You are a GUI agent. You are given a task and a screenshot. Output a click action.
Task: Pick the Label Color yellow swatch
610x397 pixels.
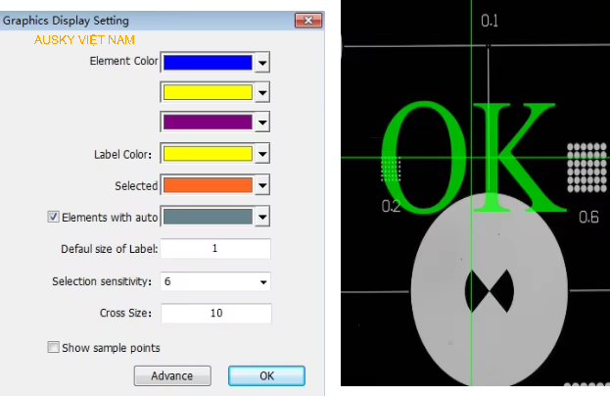(x=207, y=154)
